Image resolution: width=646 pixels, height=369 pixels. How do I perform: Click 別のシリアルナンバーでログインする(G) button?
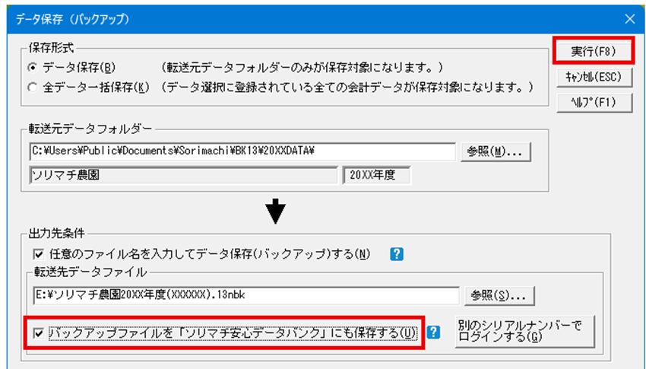[x=525, y=332]
